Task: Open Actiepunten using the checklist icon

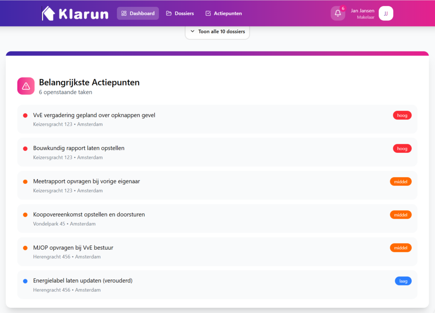Action: pos(207,13)
